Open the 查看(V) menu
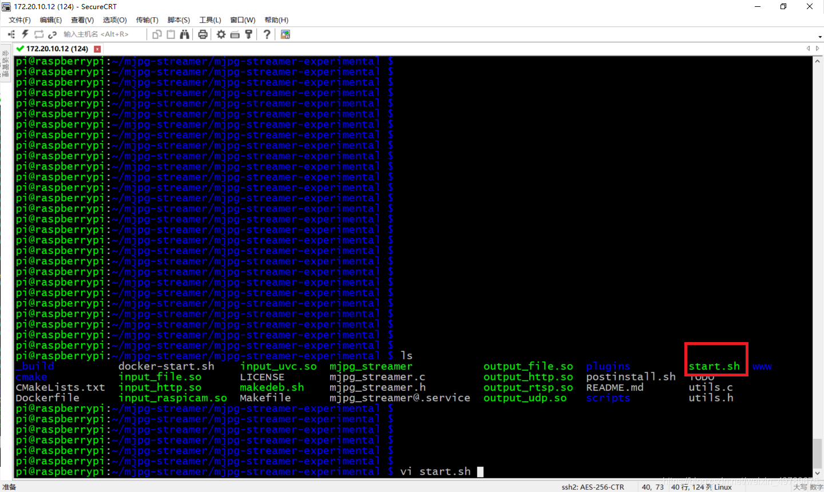824x492 pixels. pos(82,20)
